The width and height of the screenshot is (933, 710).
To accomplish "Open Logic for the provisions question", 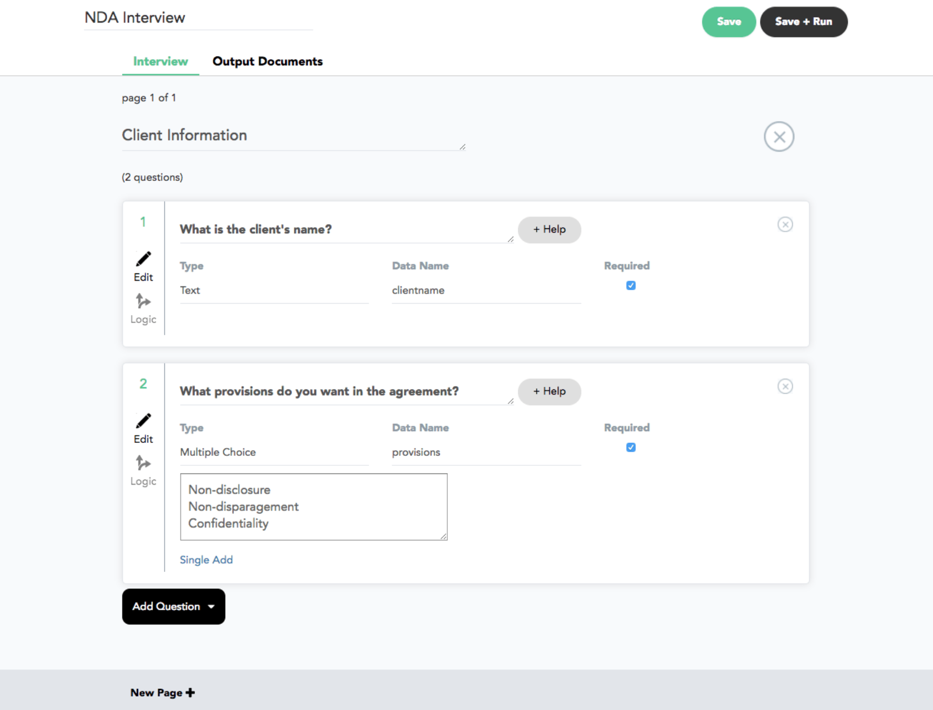I will (x=143, y=464).
